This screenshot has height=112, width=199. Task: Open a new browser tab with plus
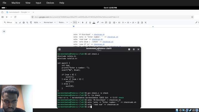[33, 12]
